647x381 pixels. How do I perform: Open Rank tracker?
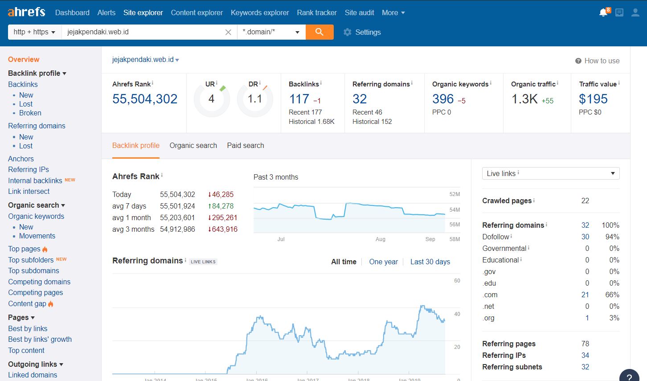[317, 12]
